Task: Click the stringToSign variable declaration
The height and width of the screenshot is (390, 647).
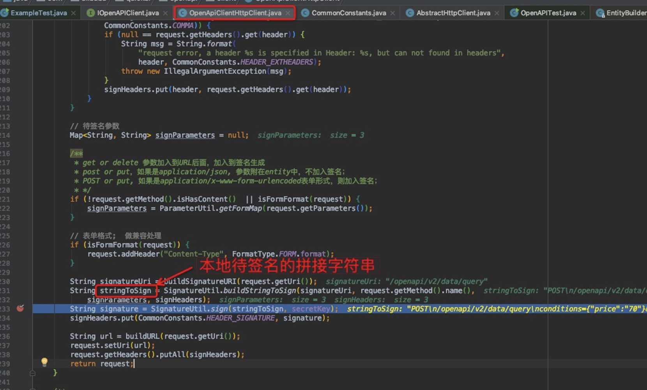Action: coord(125,291)
